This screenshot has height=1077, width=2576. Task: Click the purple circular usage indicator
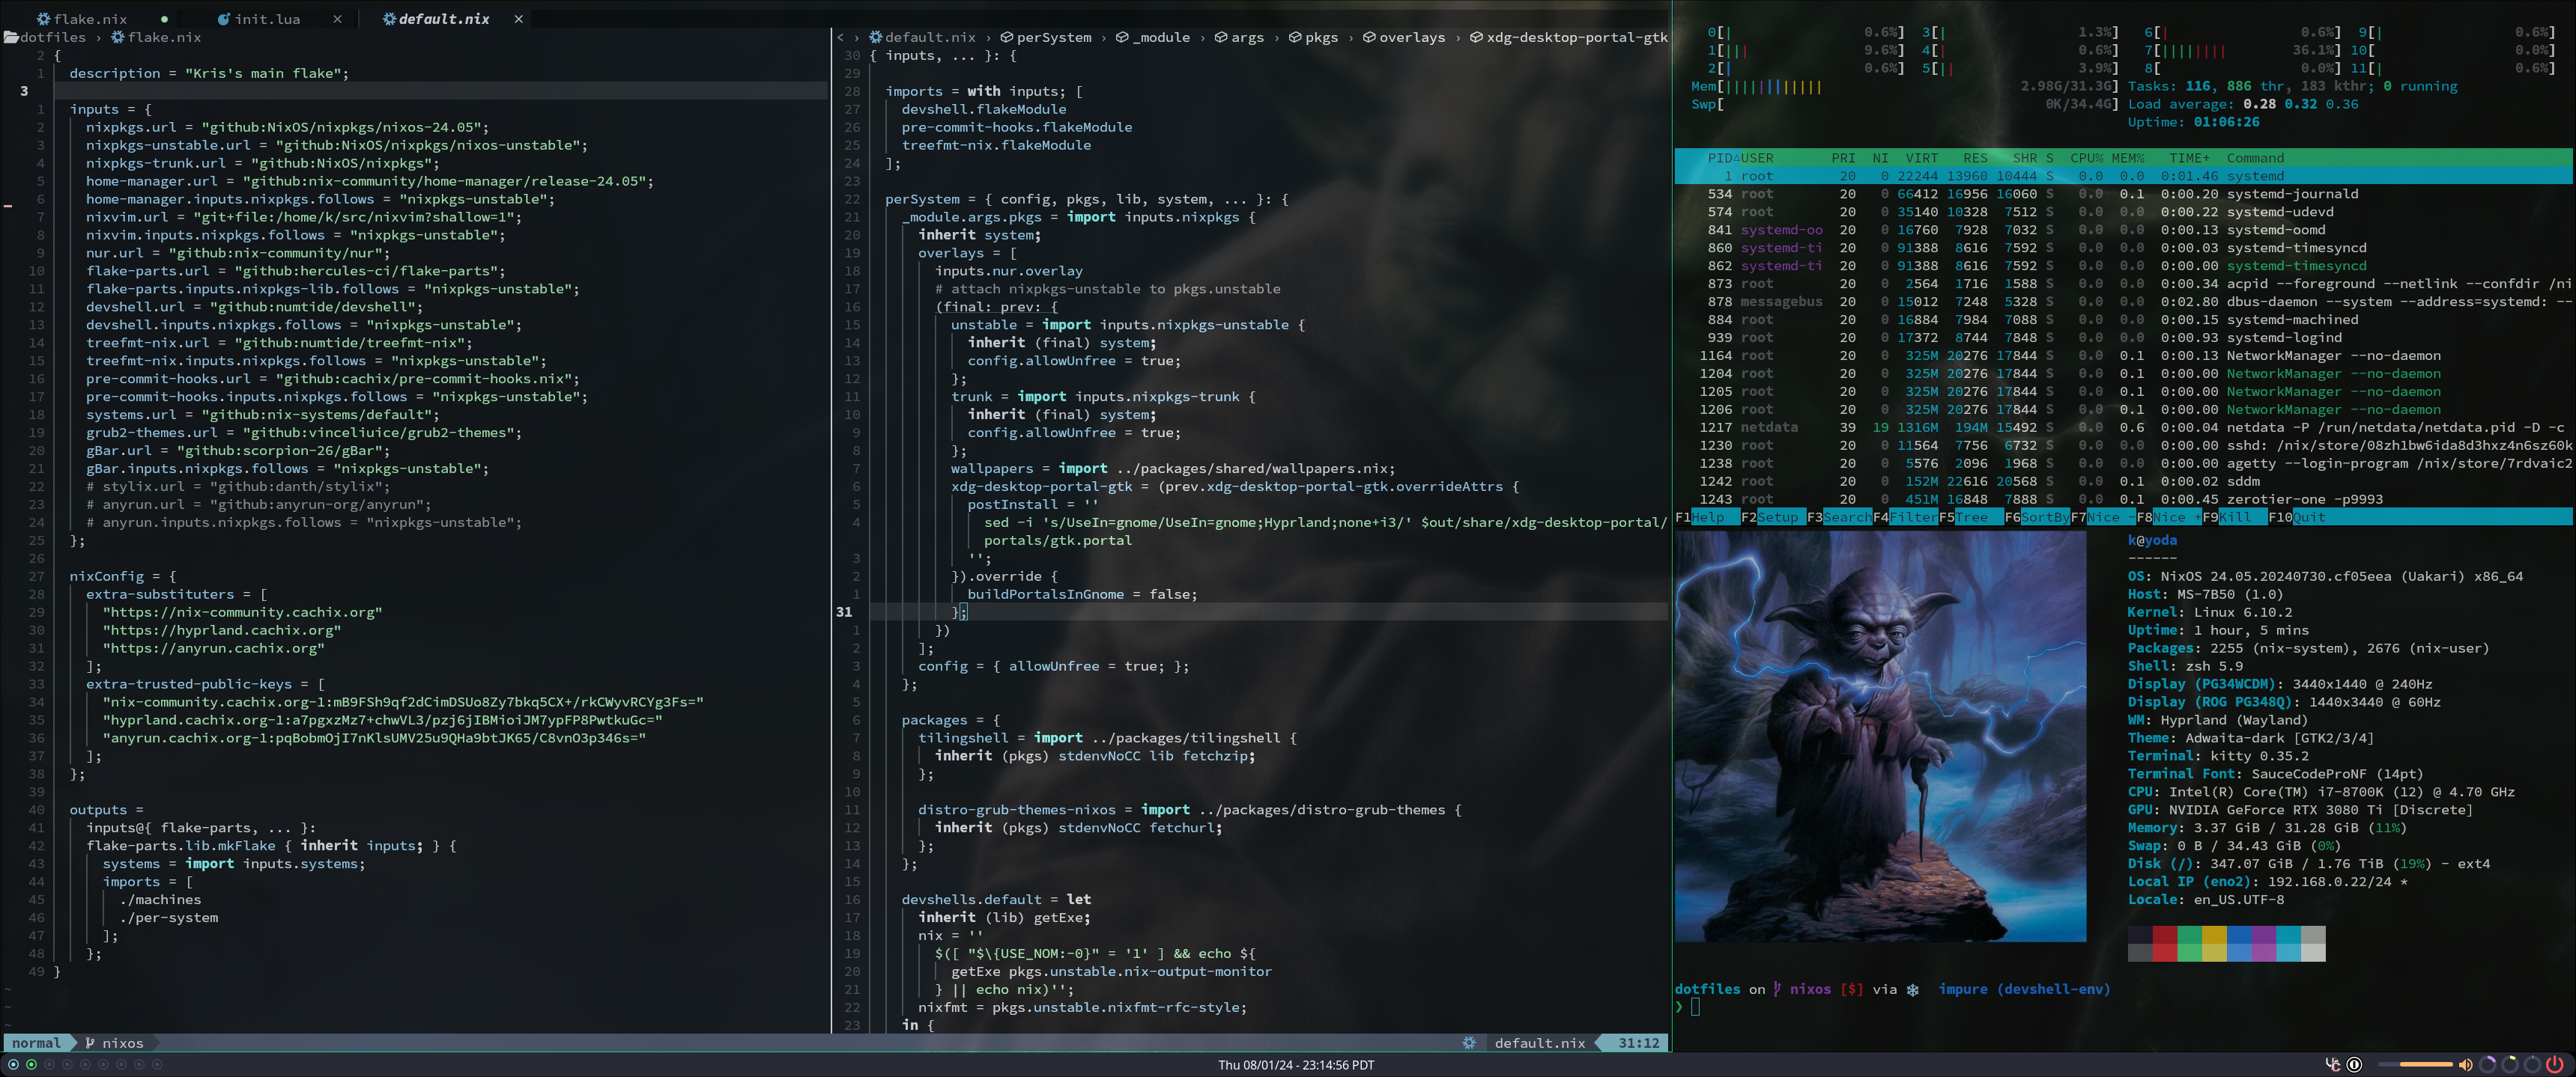tap(2488, 1065)
